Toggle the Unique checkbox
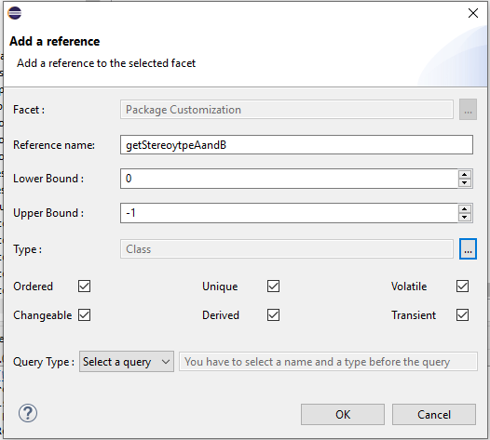 tap(274, 287)
